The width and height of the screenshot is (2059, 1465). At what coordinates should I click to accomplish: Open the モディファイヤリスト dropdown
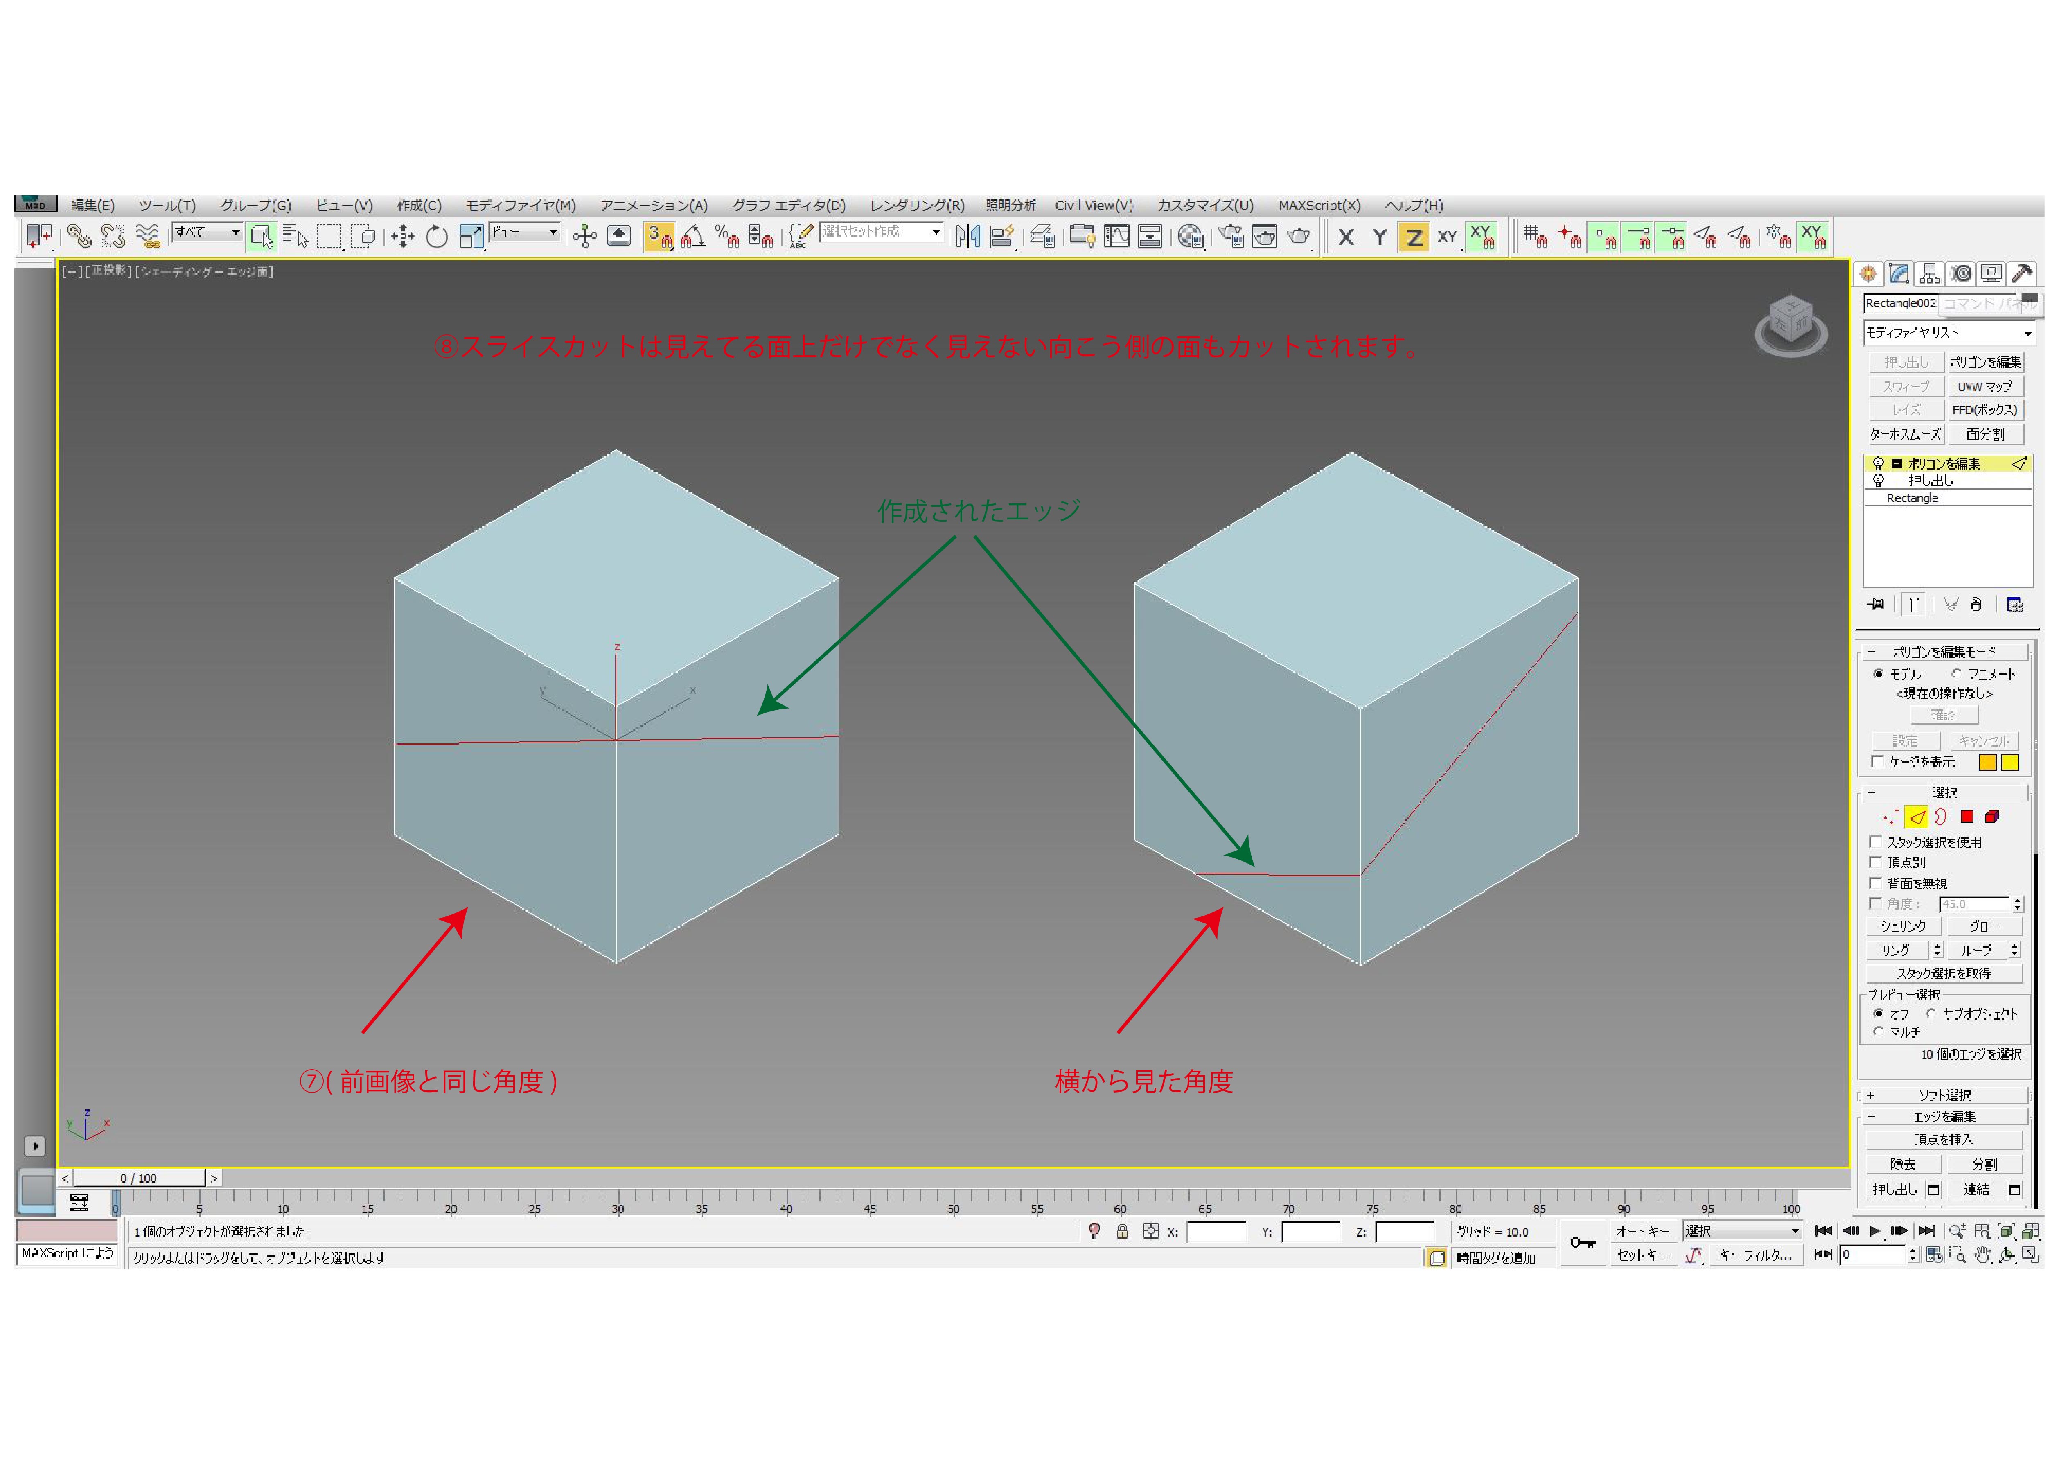click(x=1948, y=333)
